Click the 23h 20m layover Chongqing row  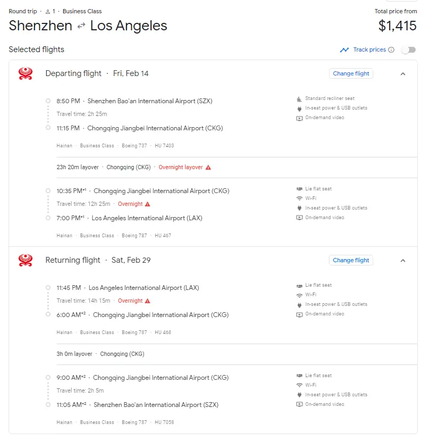[133, 167]
